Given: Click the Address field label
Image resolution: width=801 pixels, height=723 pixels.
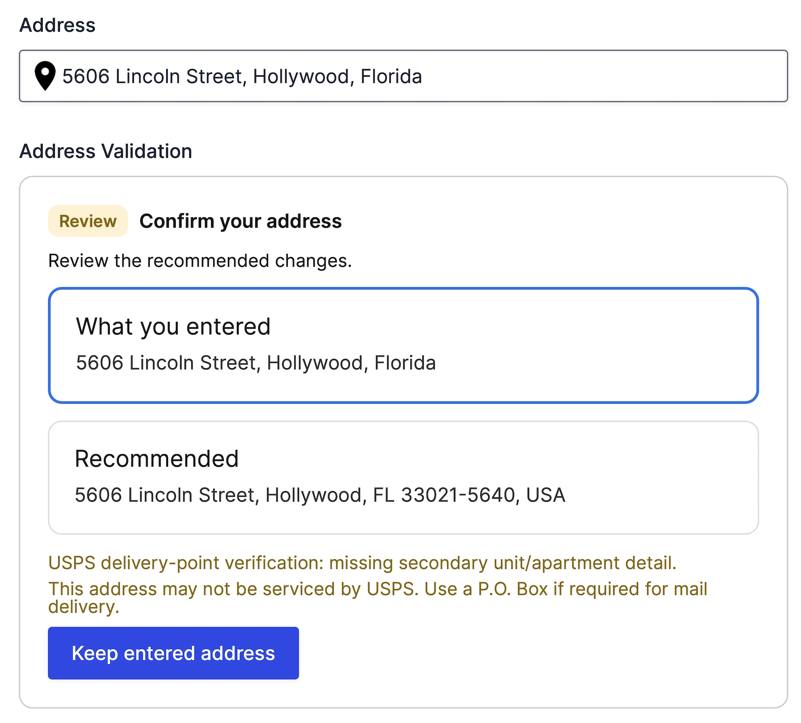Looking at the screenshot, I should [x=57, y=25].
